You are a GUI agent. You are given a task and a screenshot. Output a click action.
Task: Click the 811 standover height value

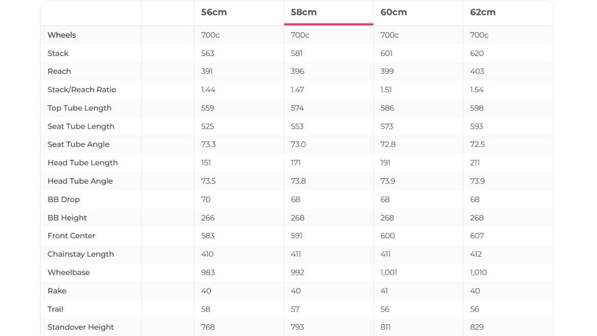pyautogui.click(x=385, y=327)
